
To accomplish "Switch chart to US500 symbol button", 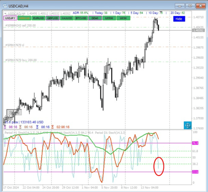I will pos(109,18).
